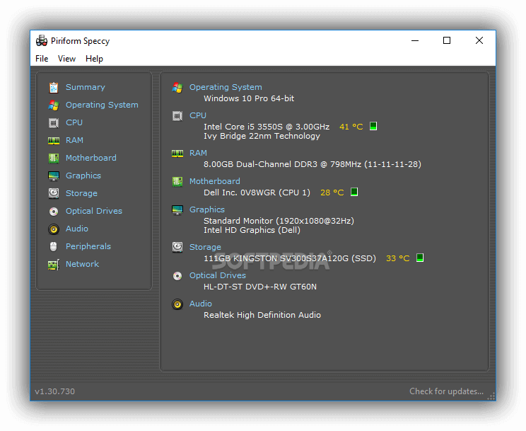Click the v1.30.730 version label
Image resolution: width=526 pixels, height=431 pixels.
point(54,391)
